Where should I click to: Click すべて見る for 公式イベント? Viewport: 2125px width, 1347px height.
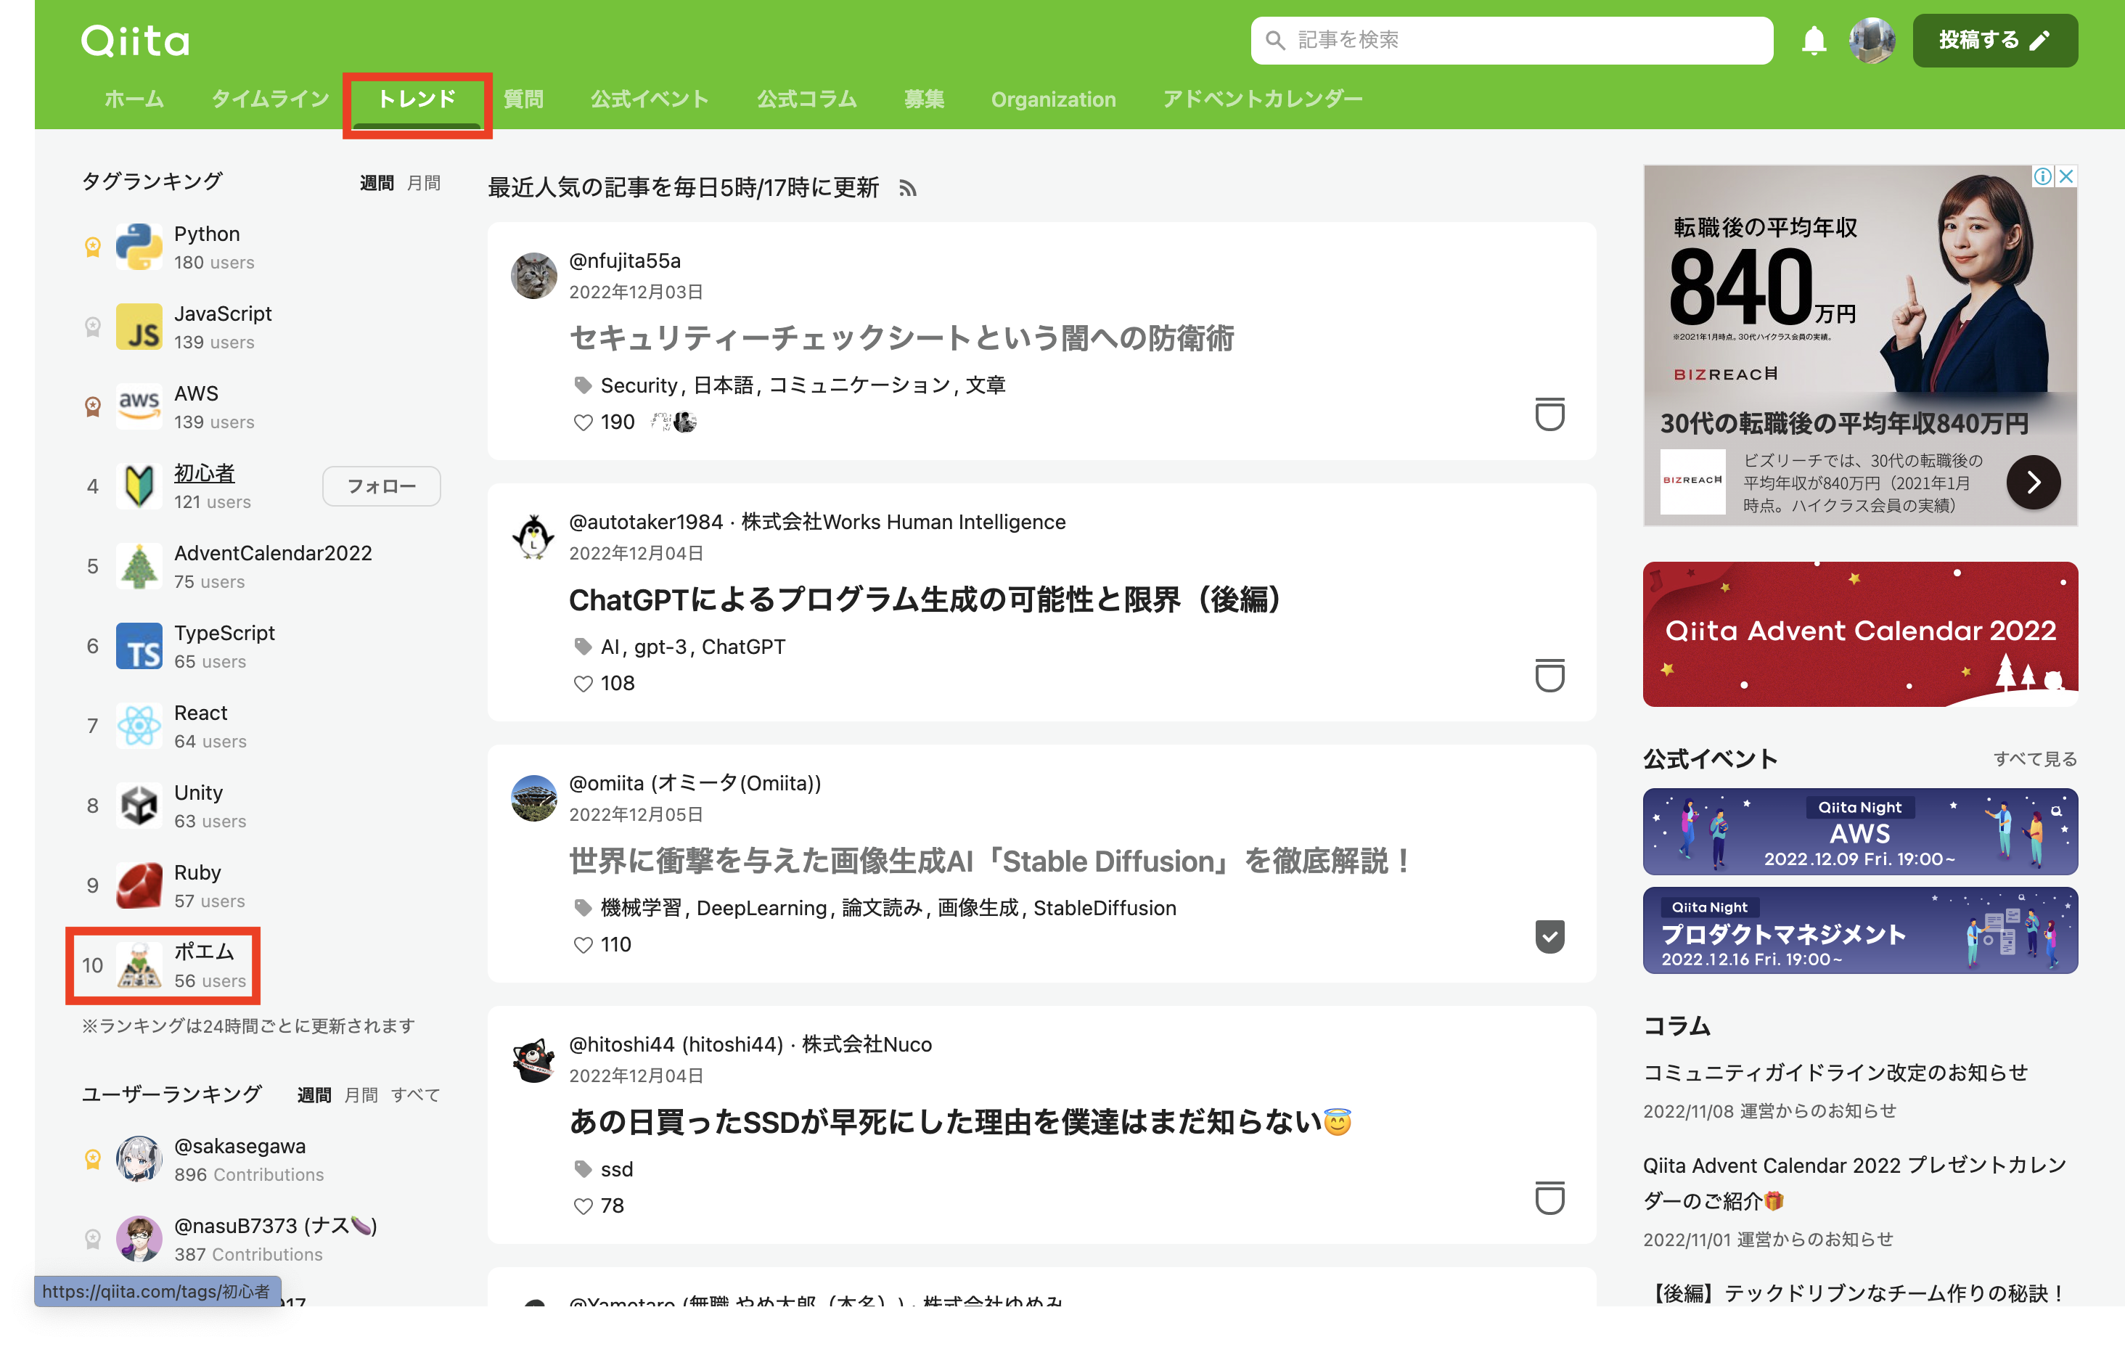coord(2034,759)
